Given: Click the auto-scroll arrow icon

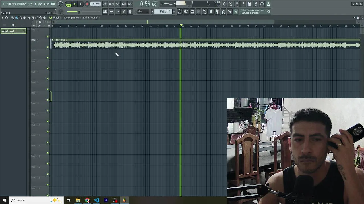Looking at the screenshot, I should (x=111, y=12).
